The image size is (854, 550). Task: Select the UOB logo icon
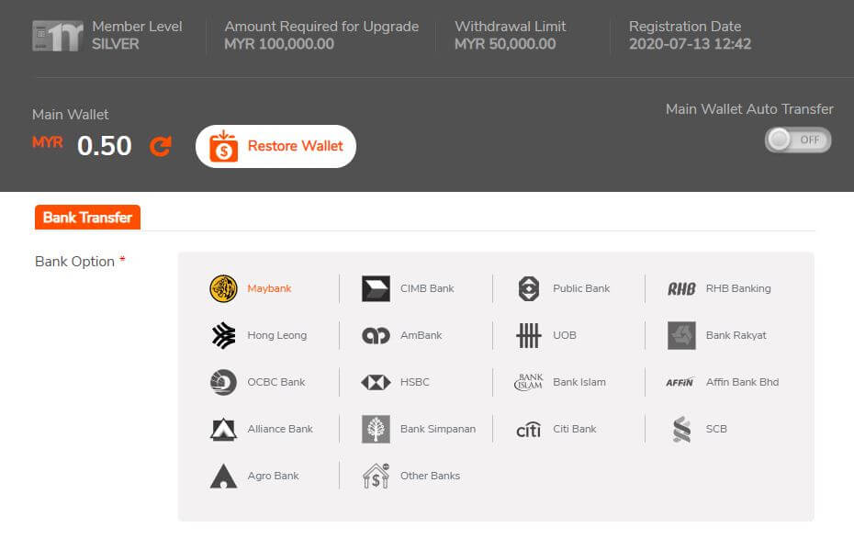pos(528,335)
